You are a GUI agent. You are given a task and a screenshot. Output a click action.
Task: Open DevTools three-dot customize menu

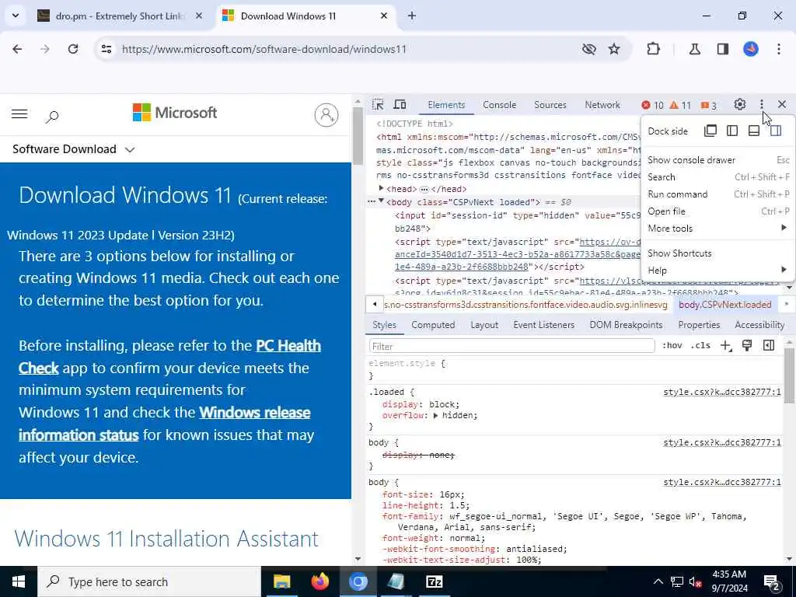(x=762, y=105)
